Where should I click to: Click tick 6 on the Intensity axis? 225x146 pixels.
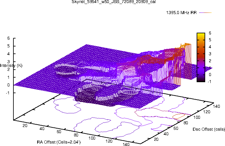[x=9, y=38]
